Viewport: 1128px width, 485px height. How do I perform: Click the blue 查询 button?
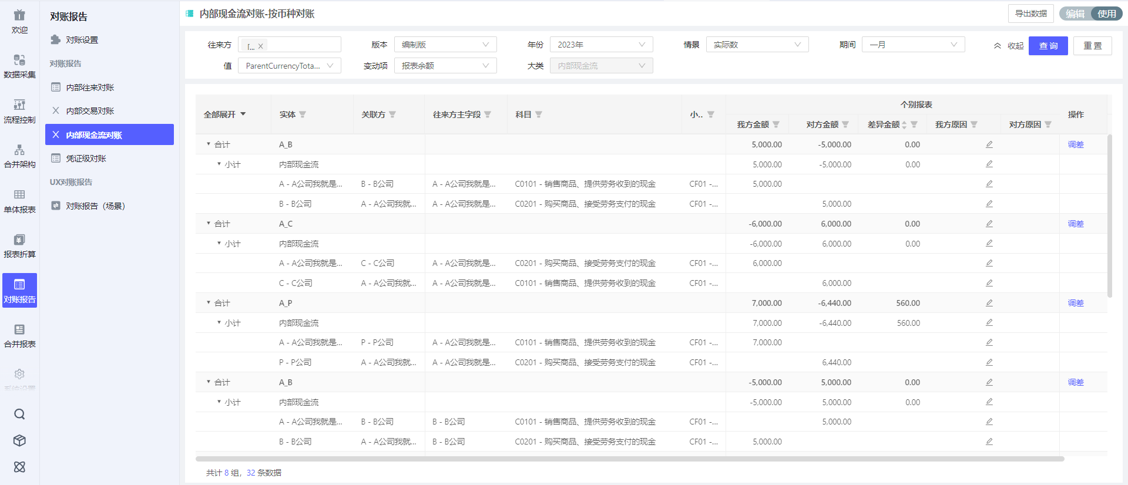coord(1048,46)
